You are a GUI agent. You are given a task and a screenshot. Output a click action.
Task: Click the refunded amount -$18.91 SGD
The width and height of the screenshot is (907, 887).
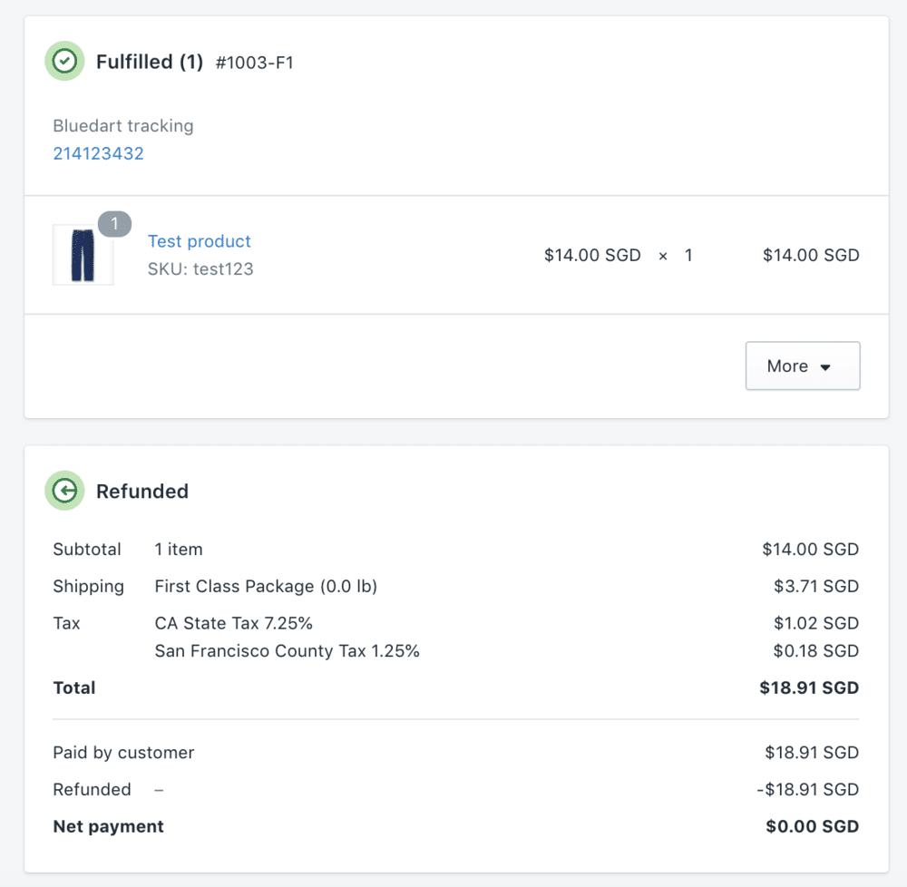pyautogui.click(x=807, y=789)
